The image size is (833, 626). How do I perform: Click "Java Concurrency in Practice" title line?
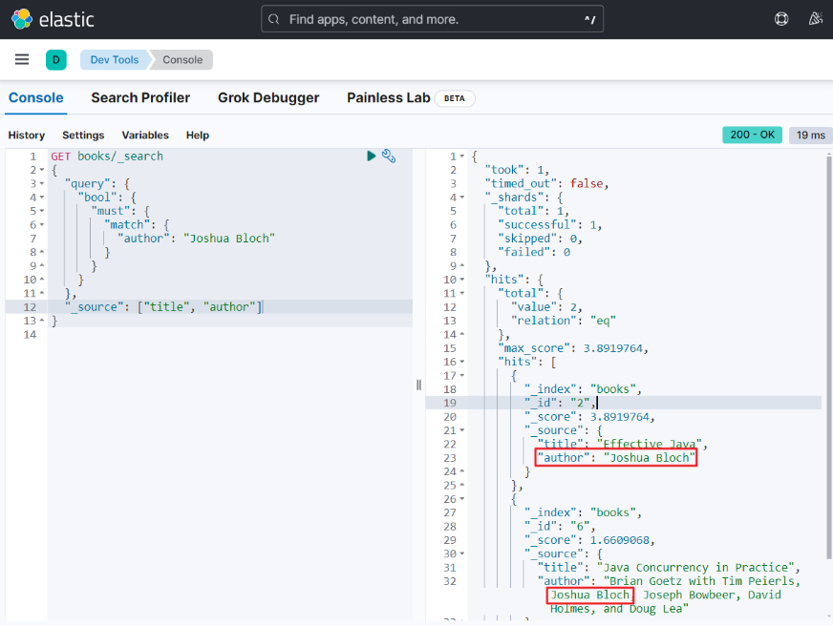669,568
